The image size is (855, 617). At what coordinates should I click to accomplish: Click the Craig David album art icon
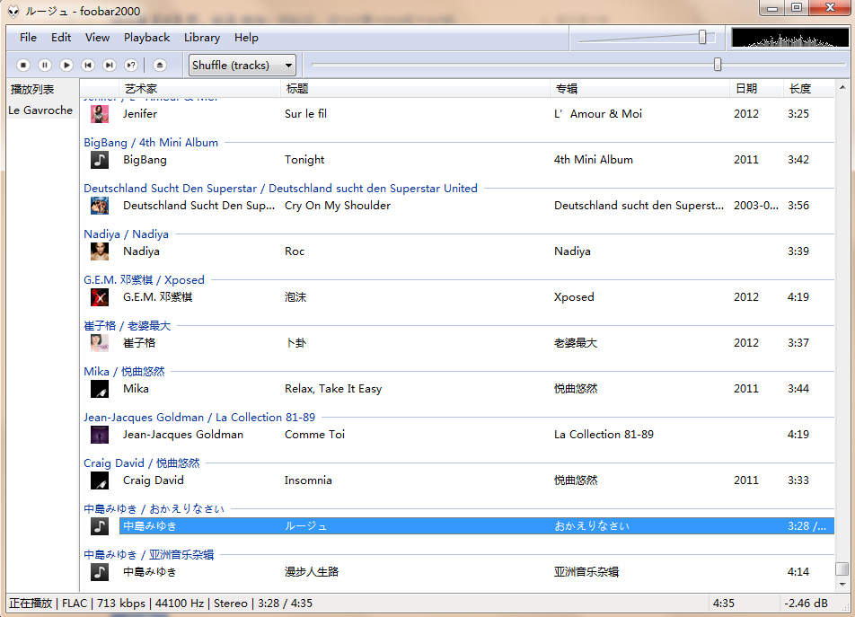point(99,480)
